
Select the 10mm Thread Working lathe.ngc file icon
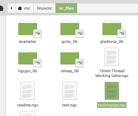(112, 57)
